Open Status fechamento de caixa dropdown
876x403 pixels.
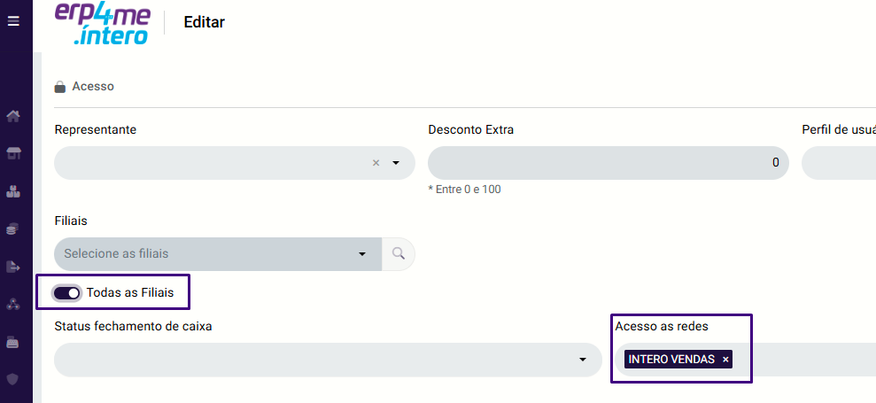pos(328,360)
